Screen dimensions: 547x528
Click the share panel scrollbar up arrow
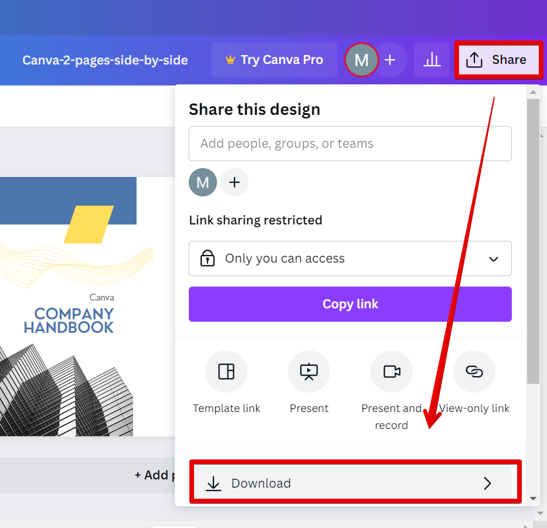pos(533,92)
